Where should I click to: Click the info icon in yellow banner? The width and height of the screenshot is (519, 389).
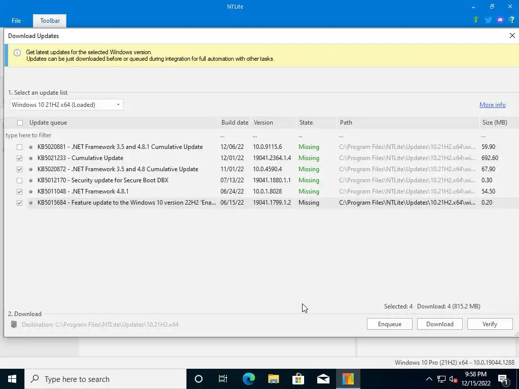pyautogui.click(x=17, y=53)
